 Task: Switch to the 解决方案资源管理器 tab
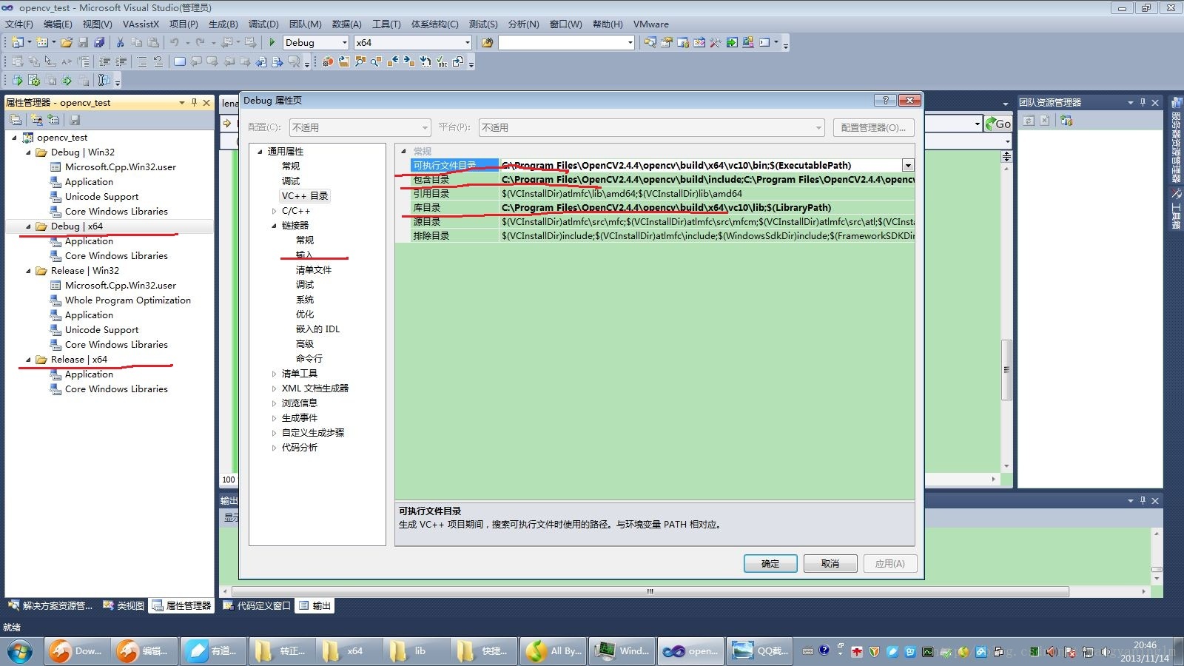[x=50, y=605]
